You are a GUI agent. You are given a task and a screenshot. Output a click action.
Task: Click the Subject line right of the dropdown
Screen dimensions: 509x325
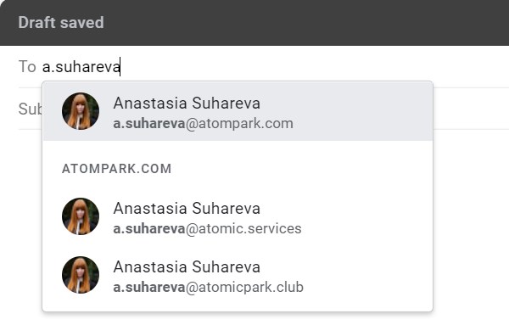pos(471,109)
